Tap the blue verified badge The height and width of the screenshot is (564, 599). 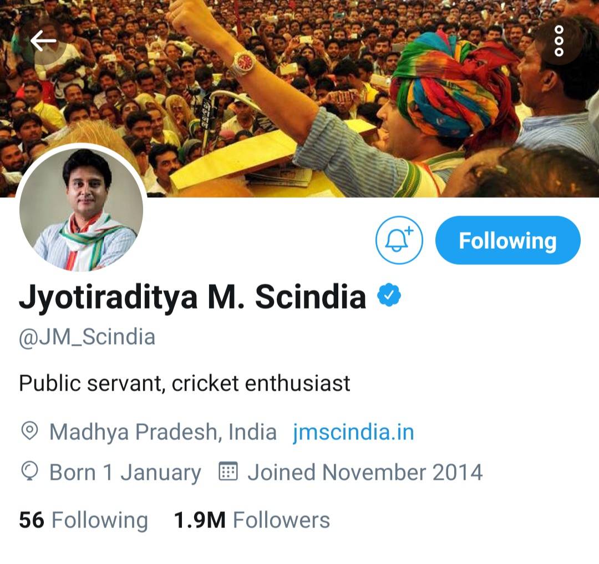389,295
